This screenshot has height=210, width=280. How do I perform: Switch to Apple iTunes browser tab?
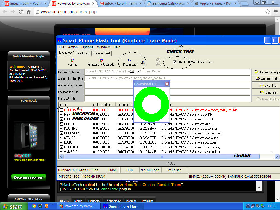(216, 3)
